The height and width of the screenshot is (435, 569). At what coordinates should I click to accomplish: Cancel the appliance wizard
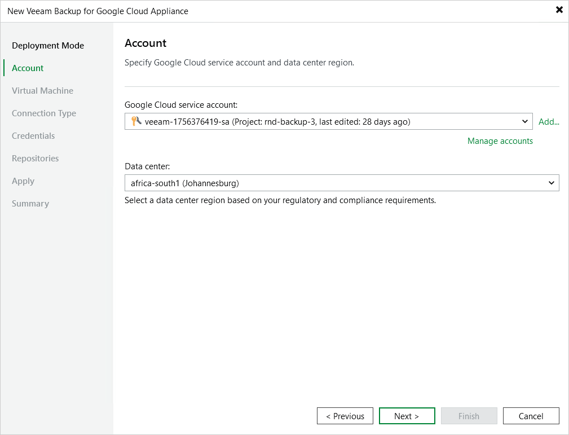click(x=531, y=416)
